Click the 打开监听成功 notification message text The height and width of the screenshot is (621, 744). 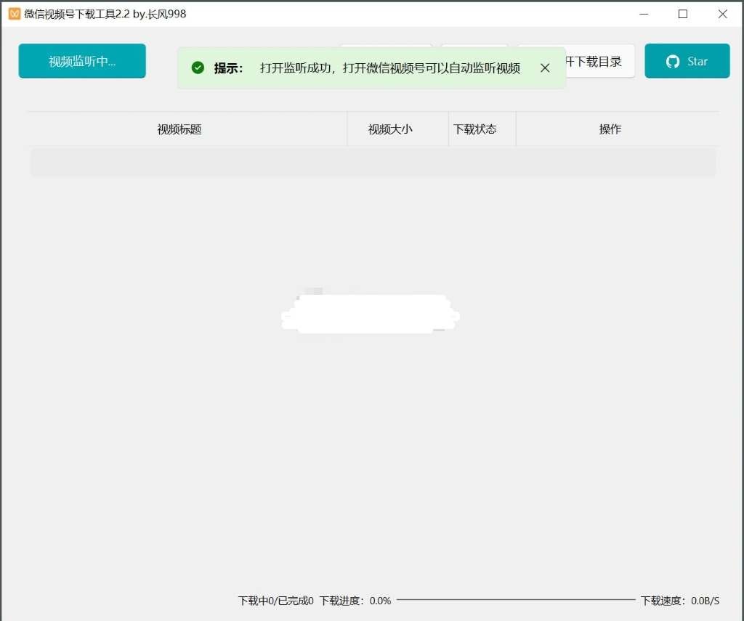[389, 68]
